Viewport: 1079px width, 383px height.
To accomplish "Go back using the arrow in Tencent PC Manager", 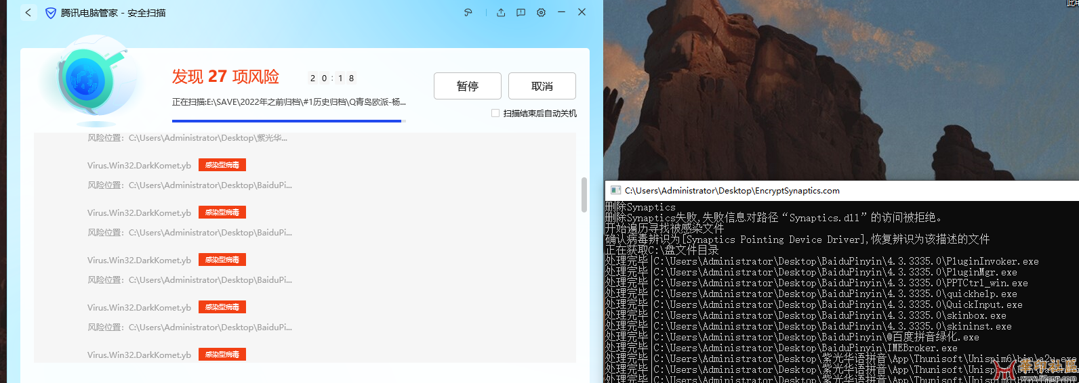I will pos(28,13).
